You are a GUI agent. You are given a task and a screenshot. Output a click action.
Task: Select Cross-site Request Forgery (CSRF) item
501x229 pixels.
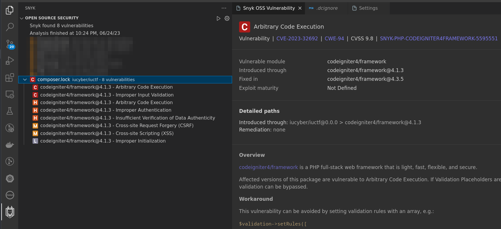tap(117, 126)
